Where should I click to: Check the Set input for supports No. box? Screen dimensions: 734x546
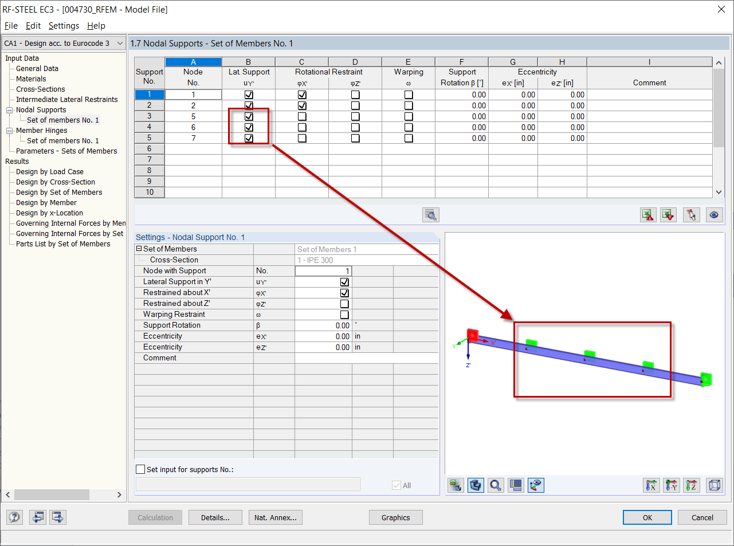coord(140,469)
